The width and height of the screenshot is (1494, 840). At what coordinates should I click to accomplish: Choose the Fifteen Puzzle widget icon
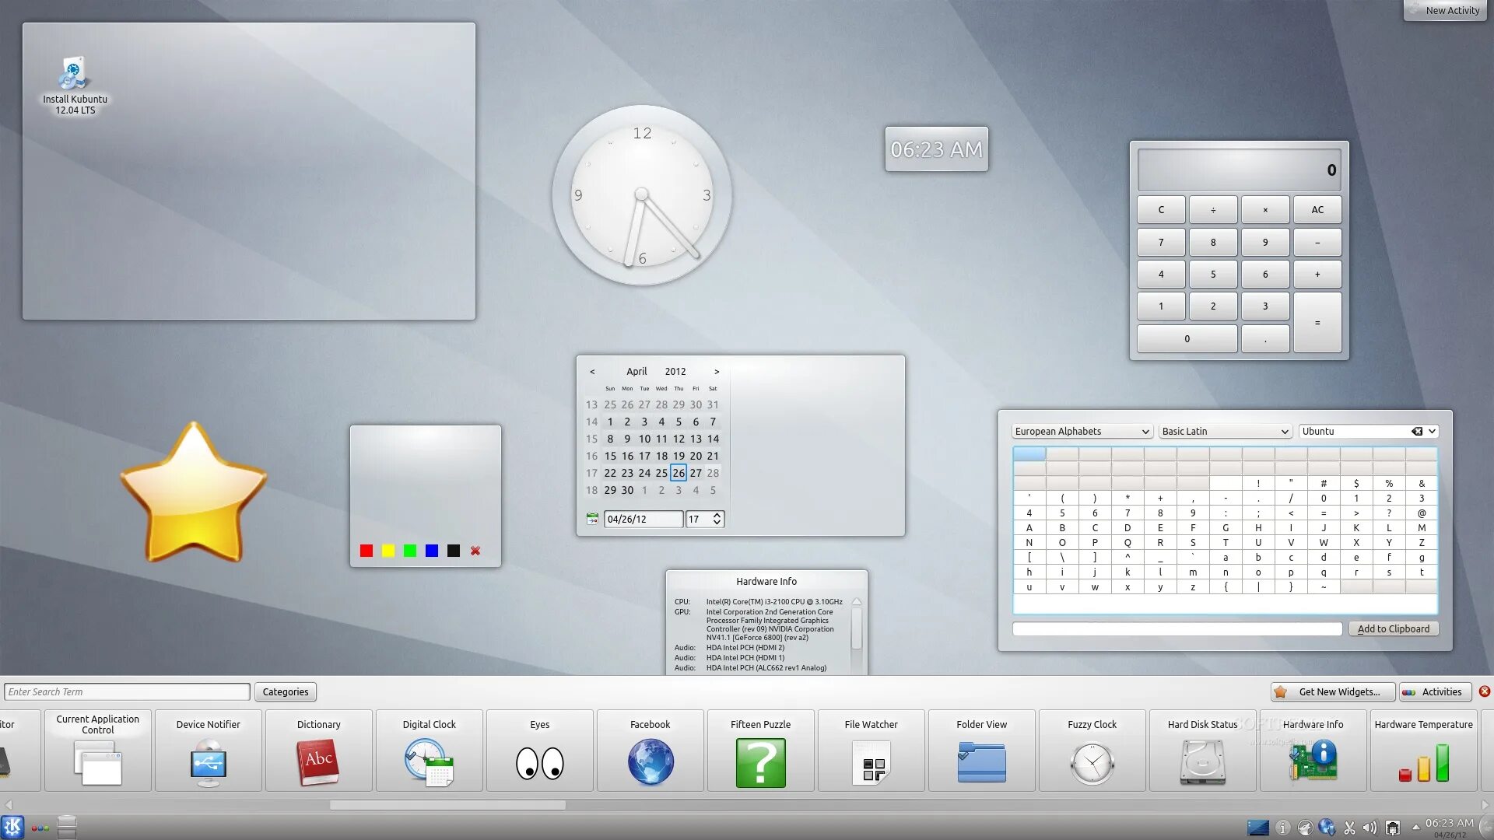click(760, 762)
